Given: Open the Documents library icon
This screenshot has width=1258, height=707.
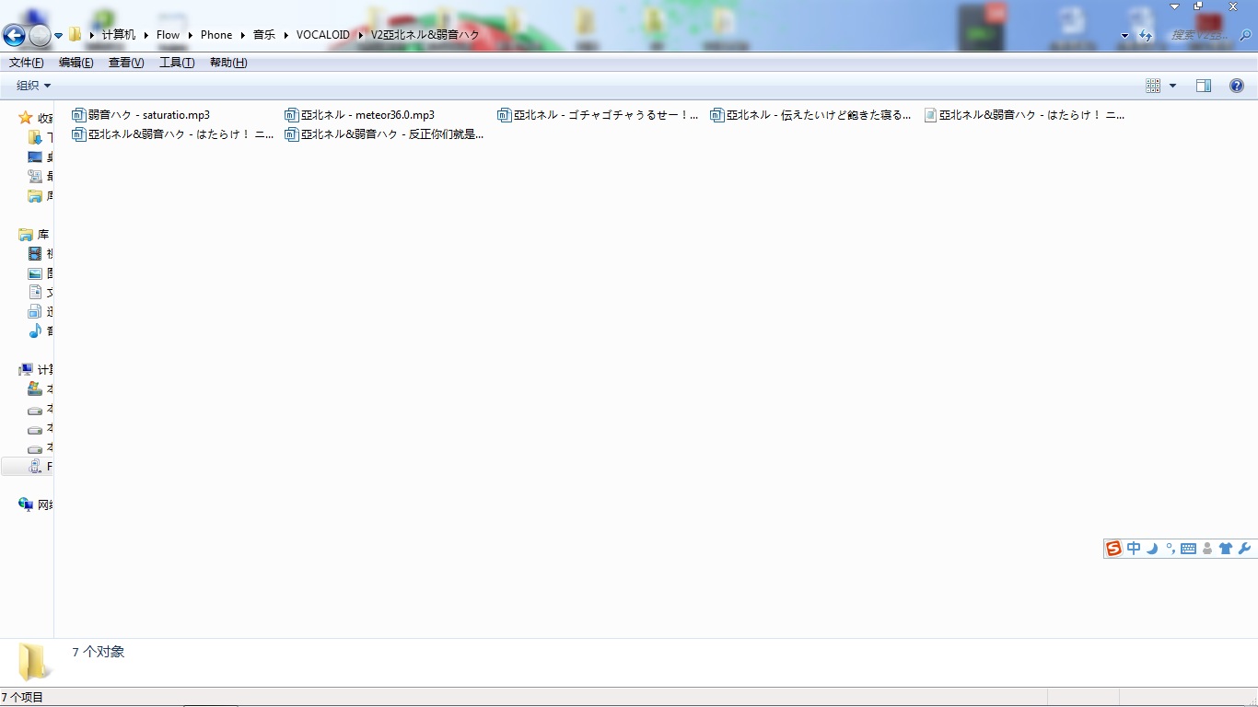Looking at the screenshot, I should click(35, 292).
